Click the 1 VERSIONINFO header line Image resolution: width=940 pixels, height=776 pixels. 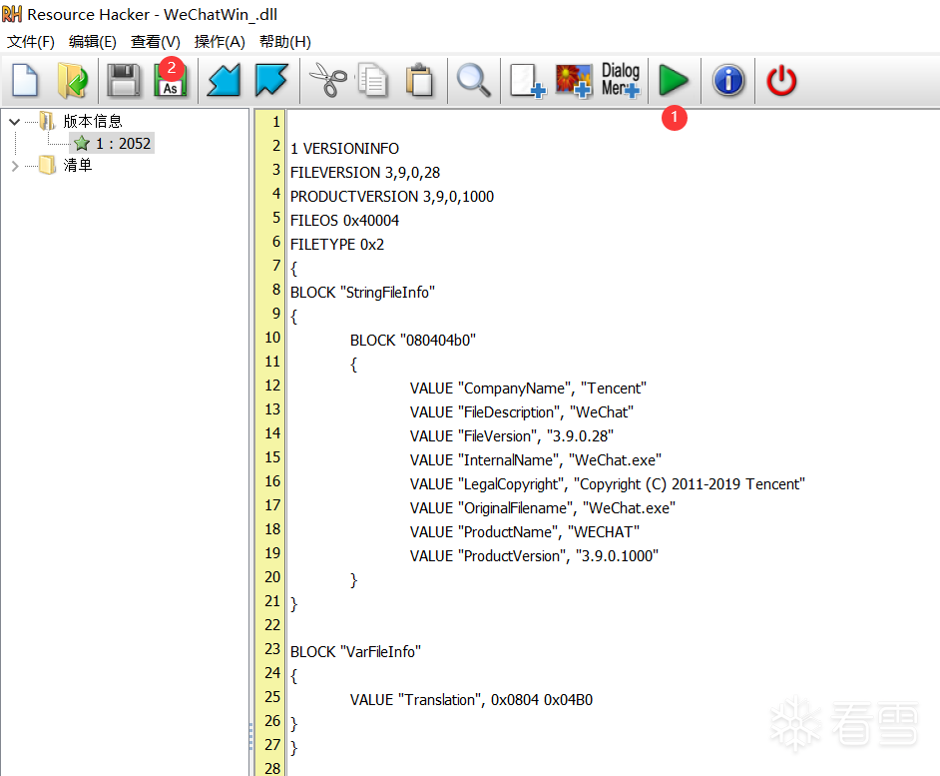pos(344,148)
